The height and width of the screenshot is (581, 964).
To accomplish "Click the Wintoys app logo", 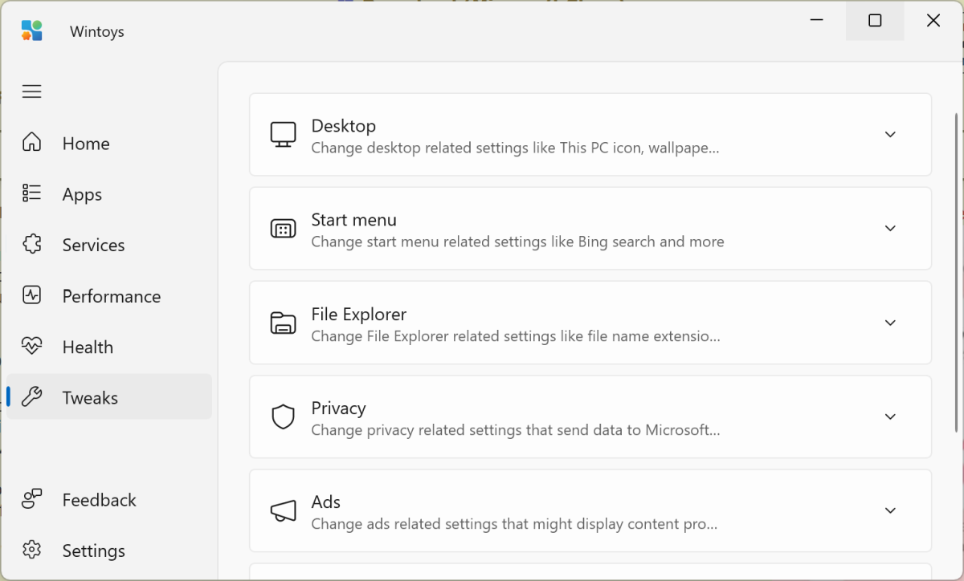I will 32,31.
